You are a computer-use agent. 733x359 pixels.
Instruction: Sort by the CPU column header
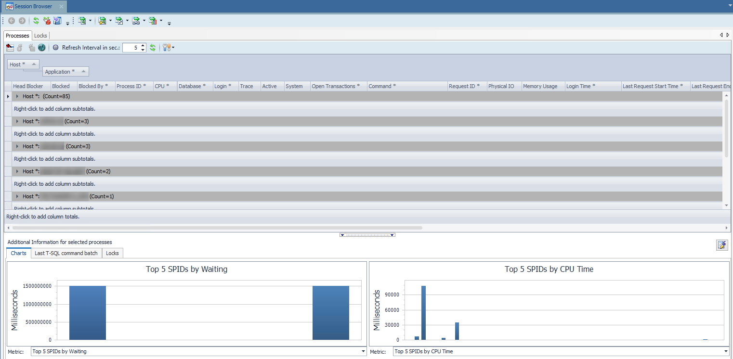pos(165,86)
